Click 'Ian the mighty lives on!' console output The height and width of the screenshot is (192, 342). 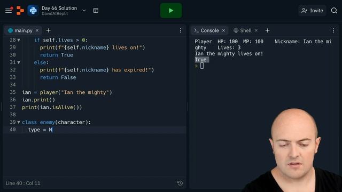click(229, 53)
